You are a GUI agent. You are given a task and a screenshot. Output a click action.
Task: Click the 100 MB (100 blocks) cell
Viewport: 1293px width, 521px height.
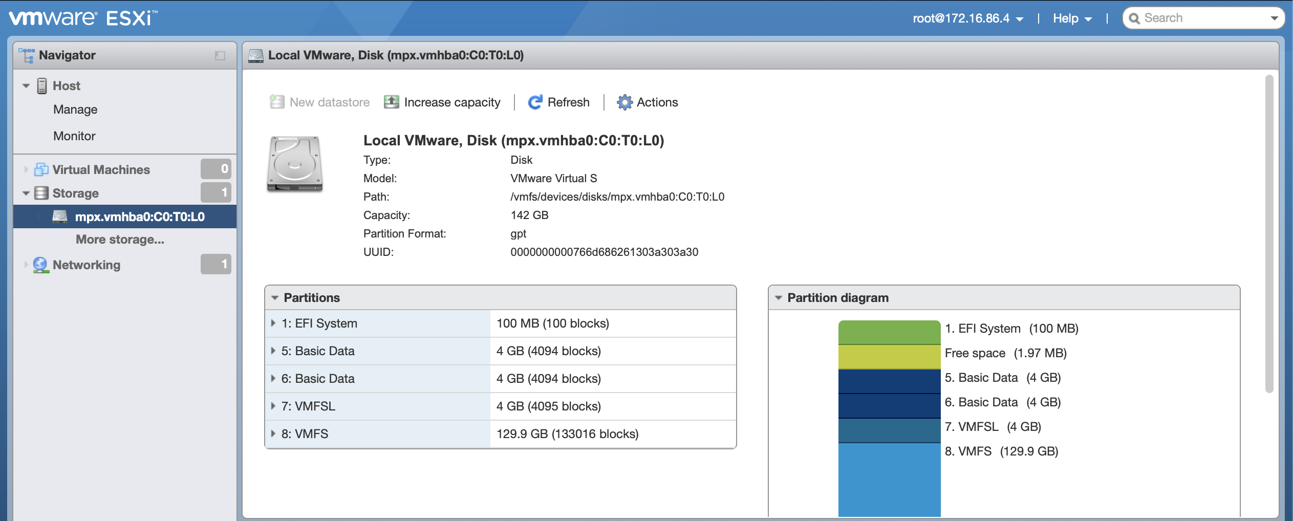613,323
